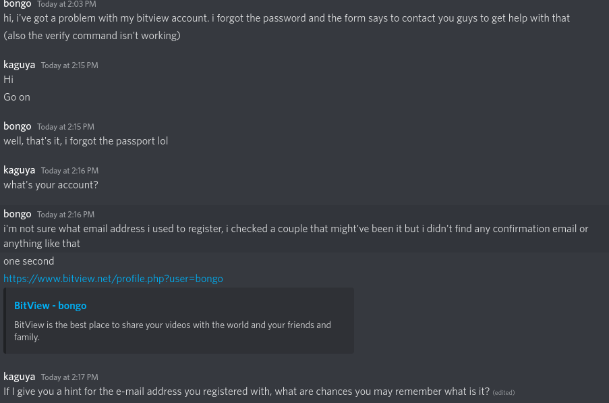609x403 pixels.
Task: Click the "(edited)" tag on kaguya's message
Action: click(x=503, y=393)
